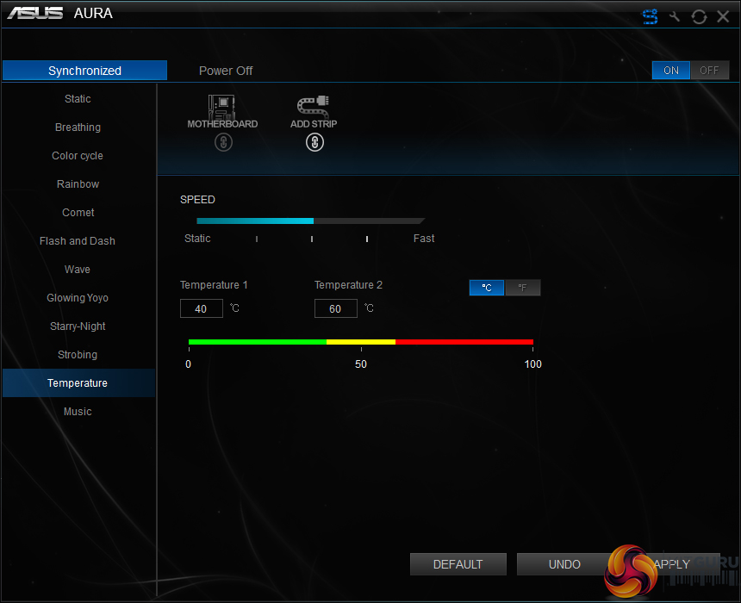This screenshot has width=741, height=603.
Task: Select Flash and Dash effect
Action: pyautogui.click(x=78, y=240)
